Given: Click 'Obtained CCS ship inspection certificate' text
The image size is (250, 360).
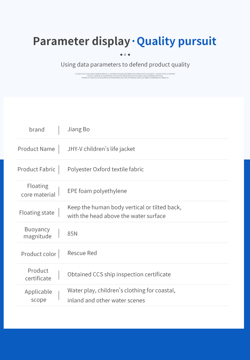Looking at the screenshot, I should point(119,274).
